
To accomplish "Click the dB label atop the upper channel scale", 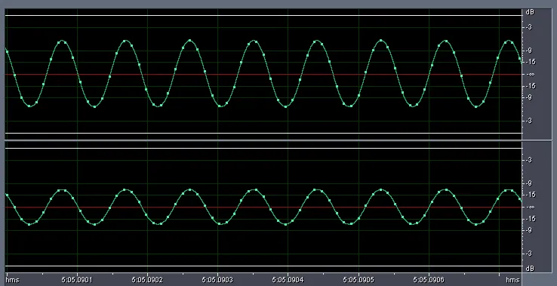I will [x=530, y=12].
